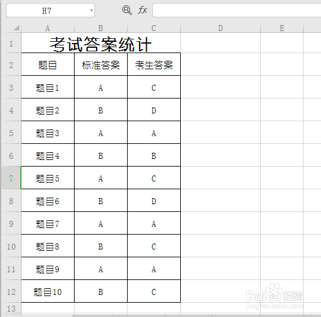Click the 标准答案 header cell

[101, 65]
